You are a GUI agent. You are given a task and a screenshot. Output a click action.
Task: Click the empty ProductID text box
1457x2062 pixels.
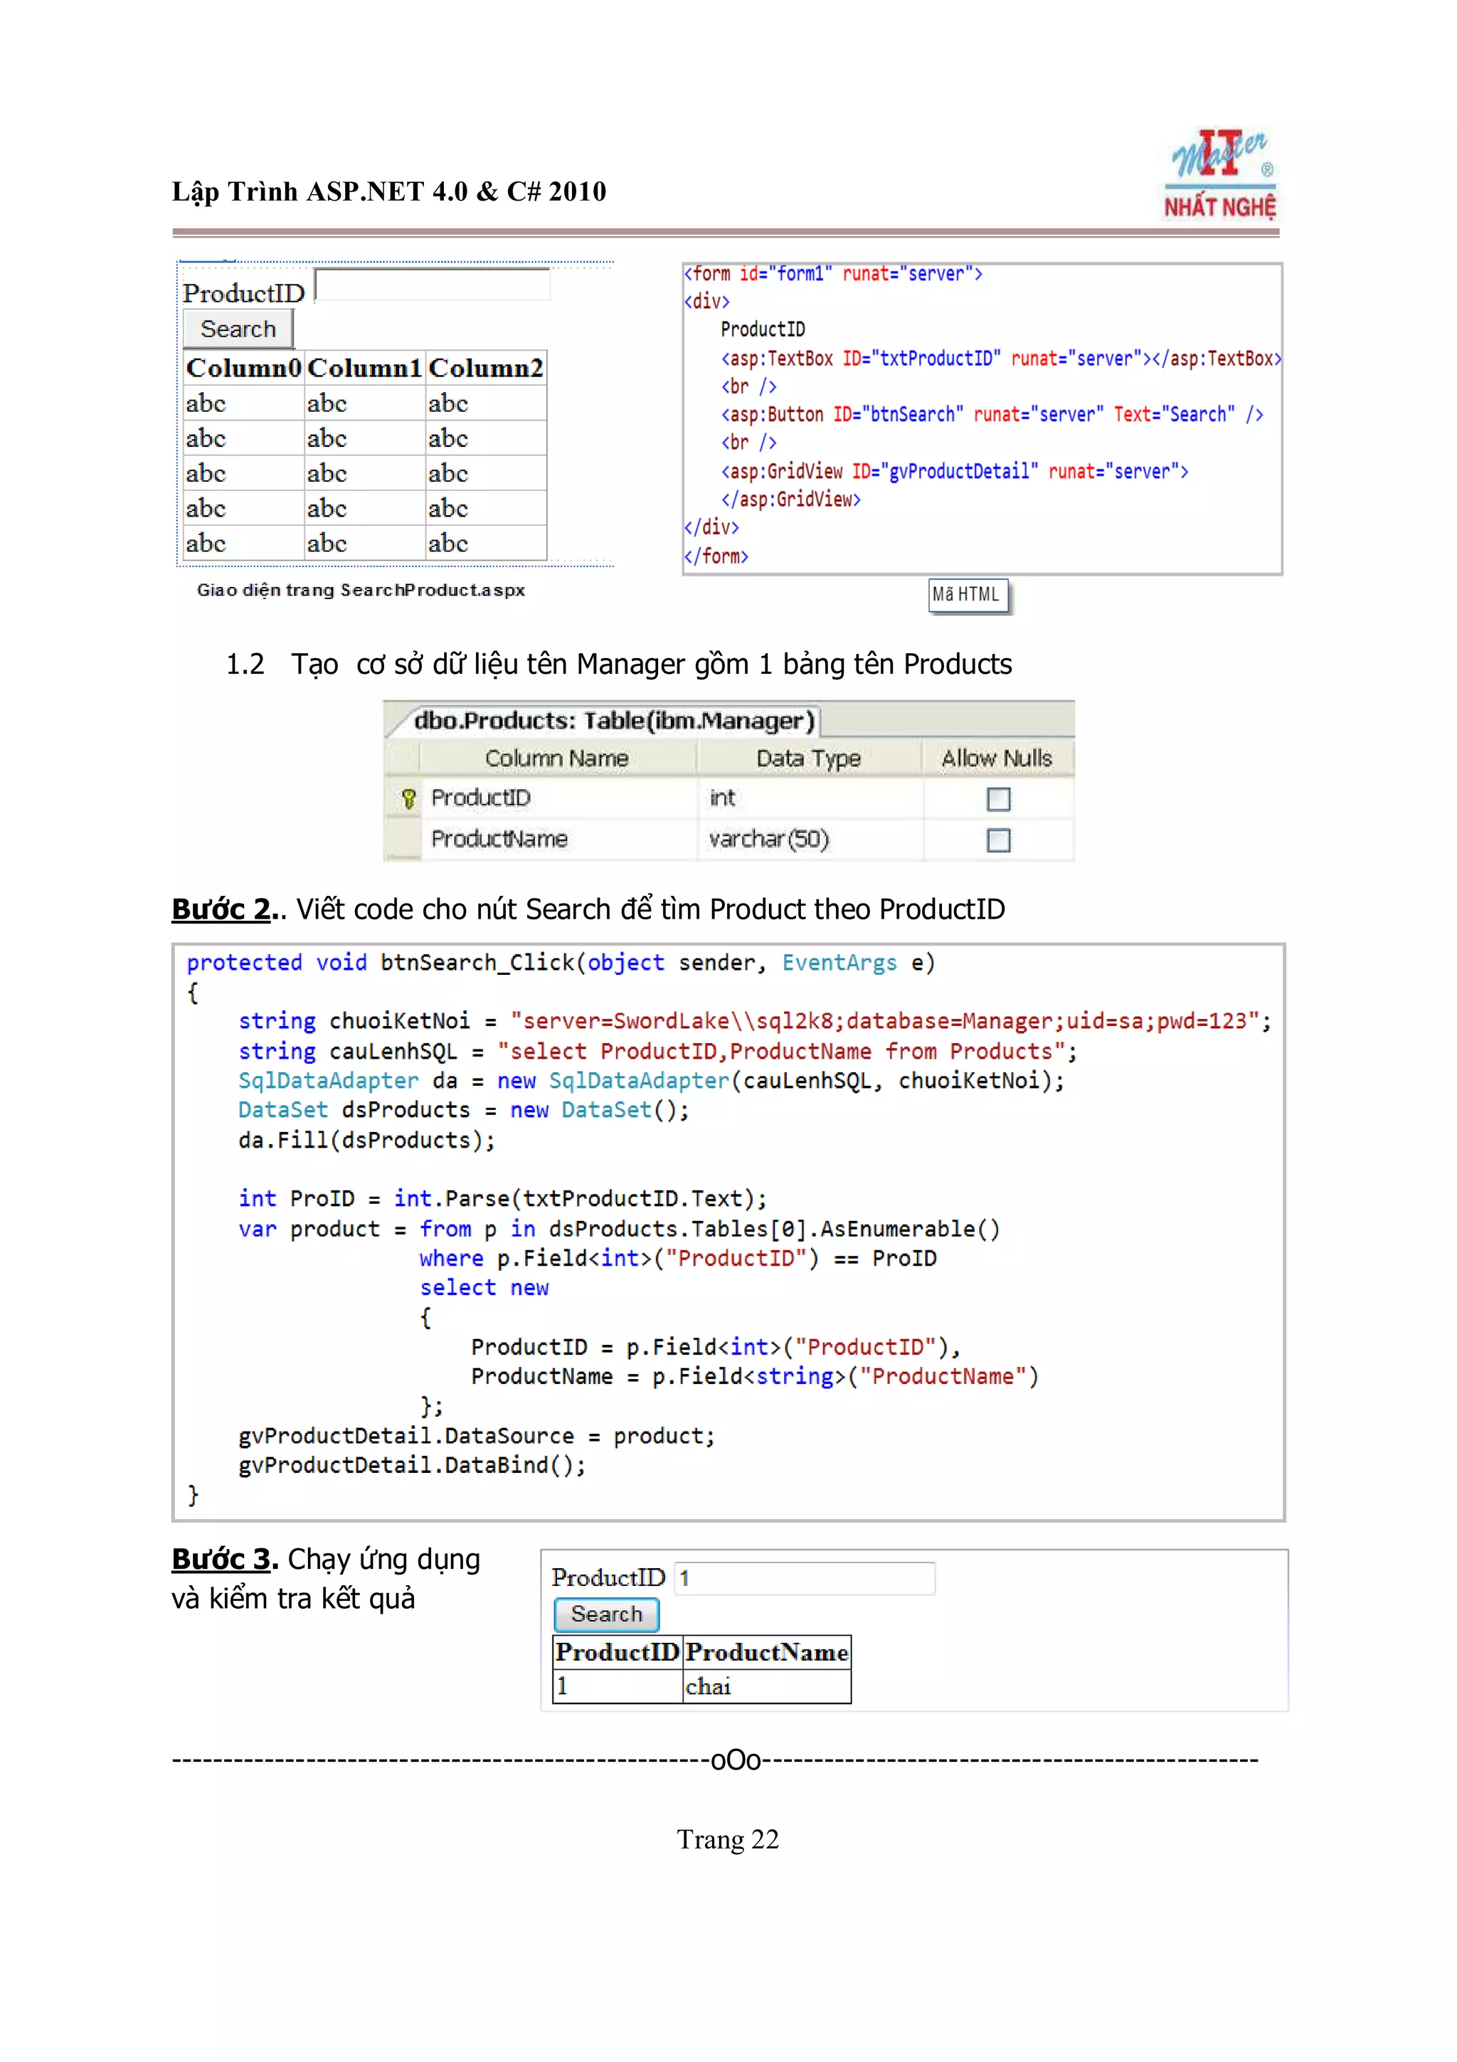tap(433, 285)
